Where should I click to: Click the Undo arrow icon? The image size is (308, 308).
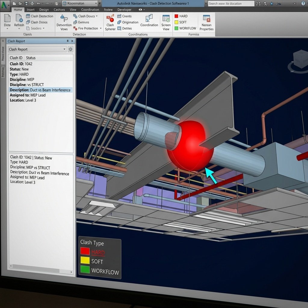click(38, 3)
